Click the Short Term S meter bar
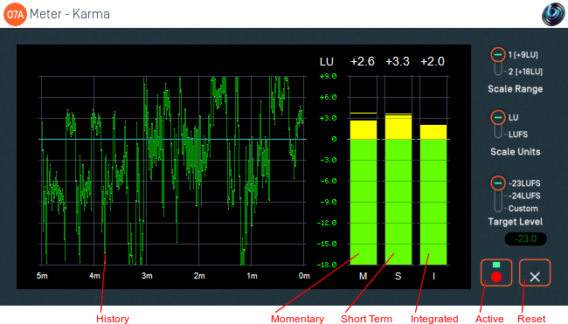 [398, 170]
